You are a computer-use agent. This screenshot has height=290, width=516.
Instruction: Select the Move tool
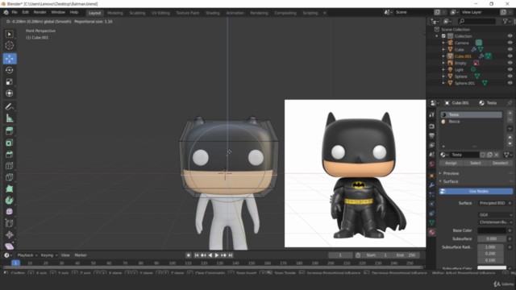tap(10, 59)
